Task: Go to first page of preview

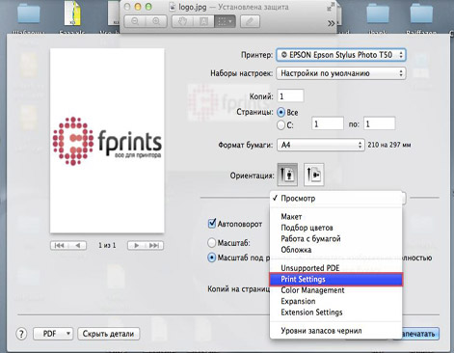Action: tap(59, 245)
